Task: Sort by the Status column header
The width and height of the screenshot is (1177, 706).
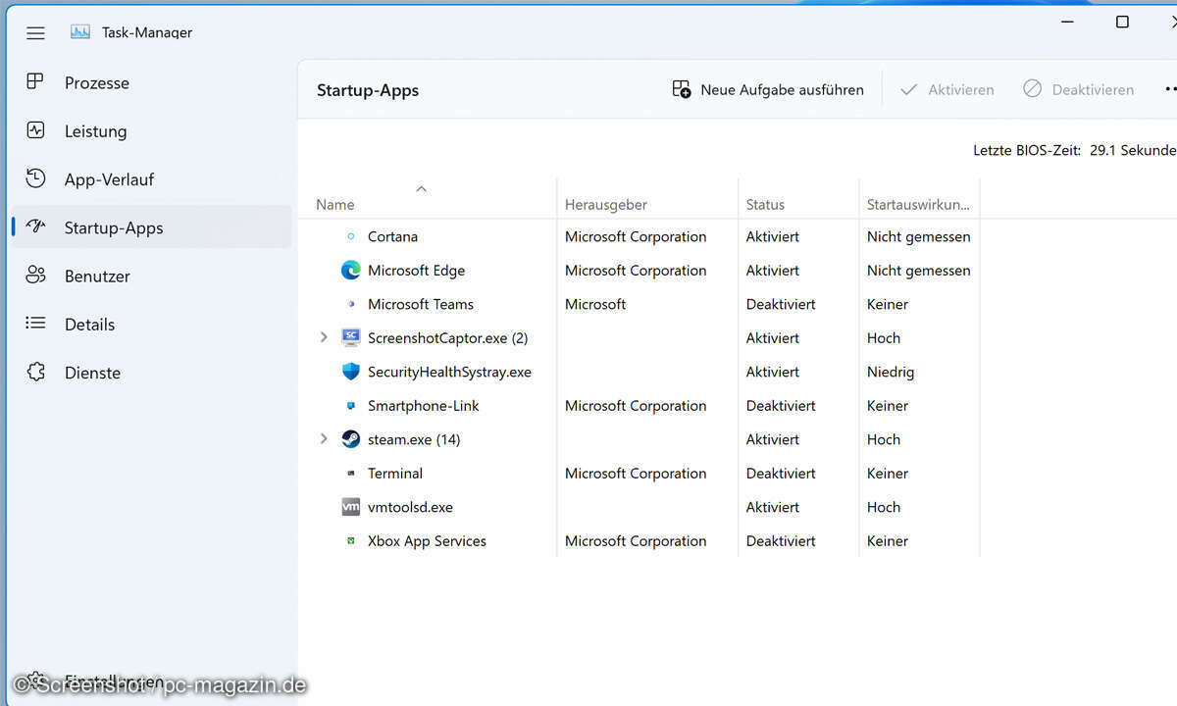Action: point(765,205)
